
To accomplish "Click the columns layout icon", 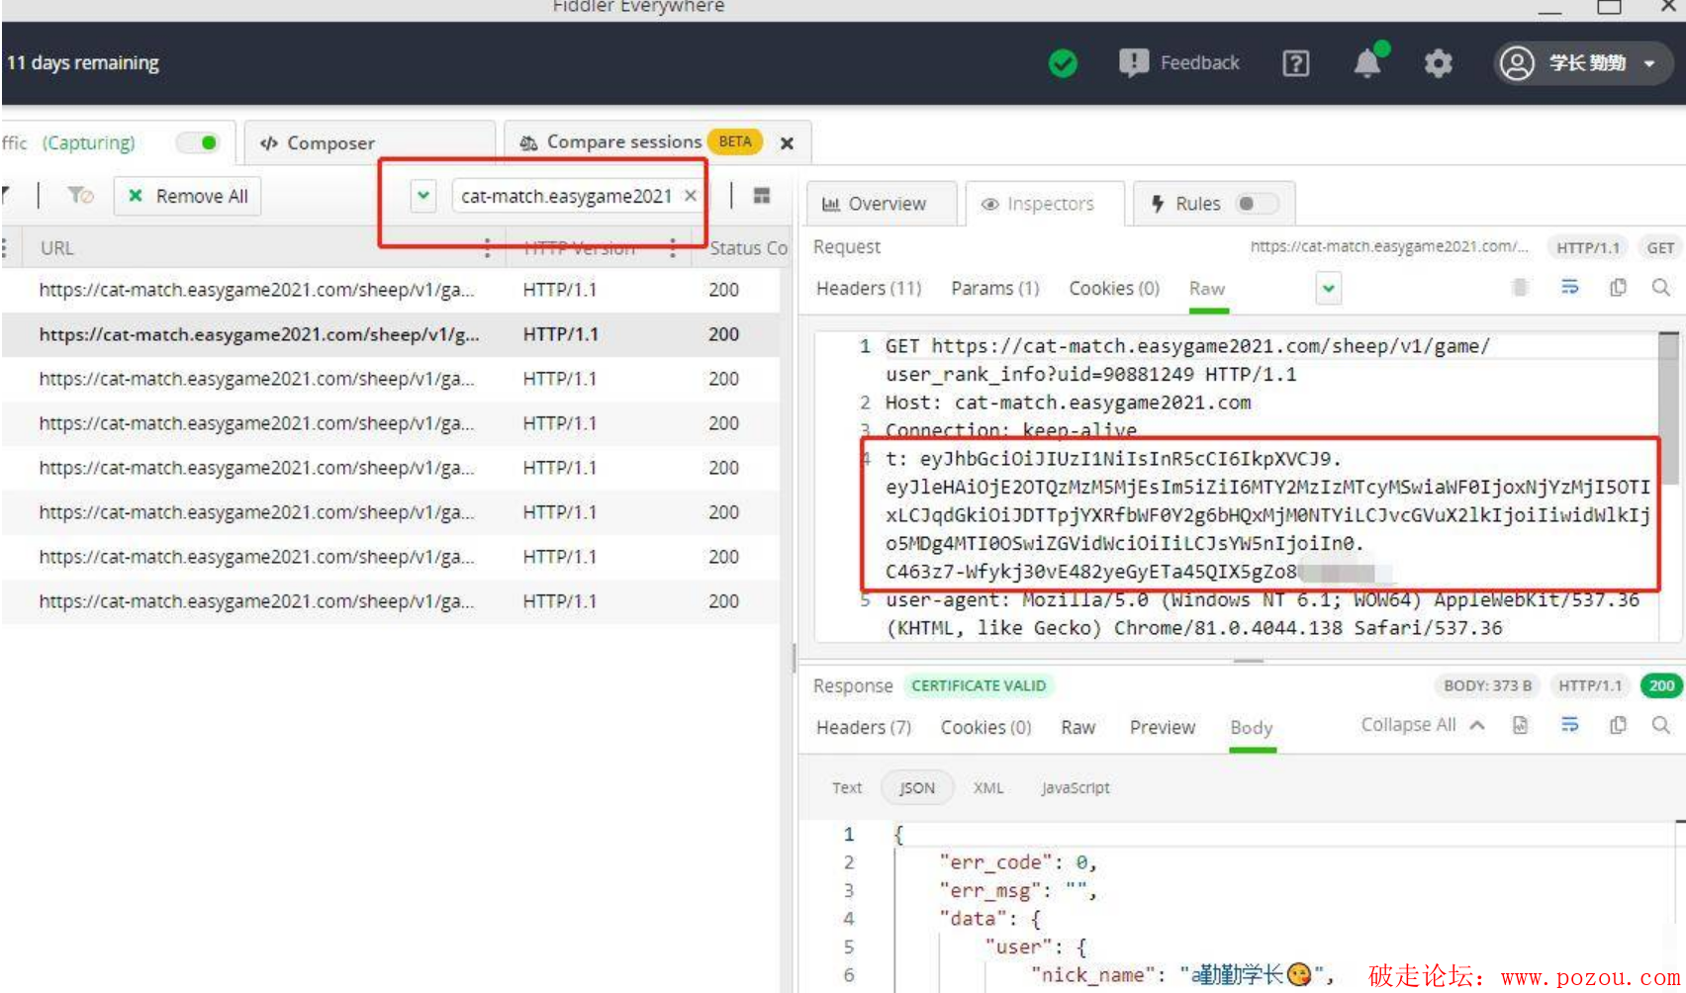I will 762,196.
